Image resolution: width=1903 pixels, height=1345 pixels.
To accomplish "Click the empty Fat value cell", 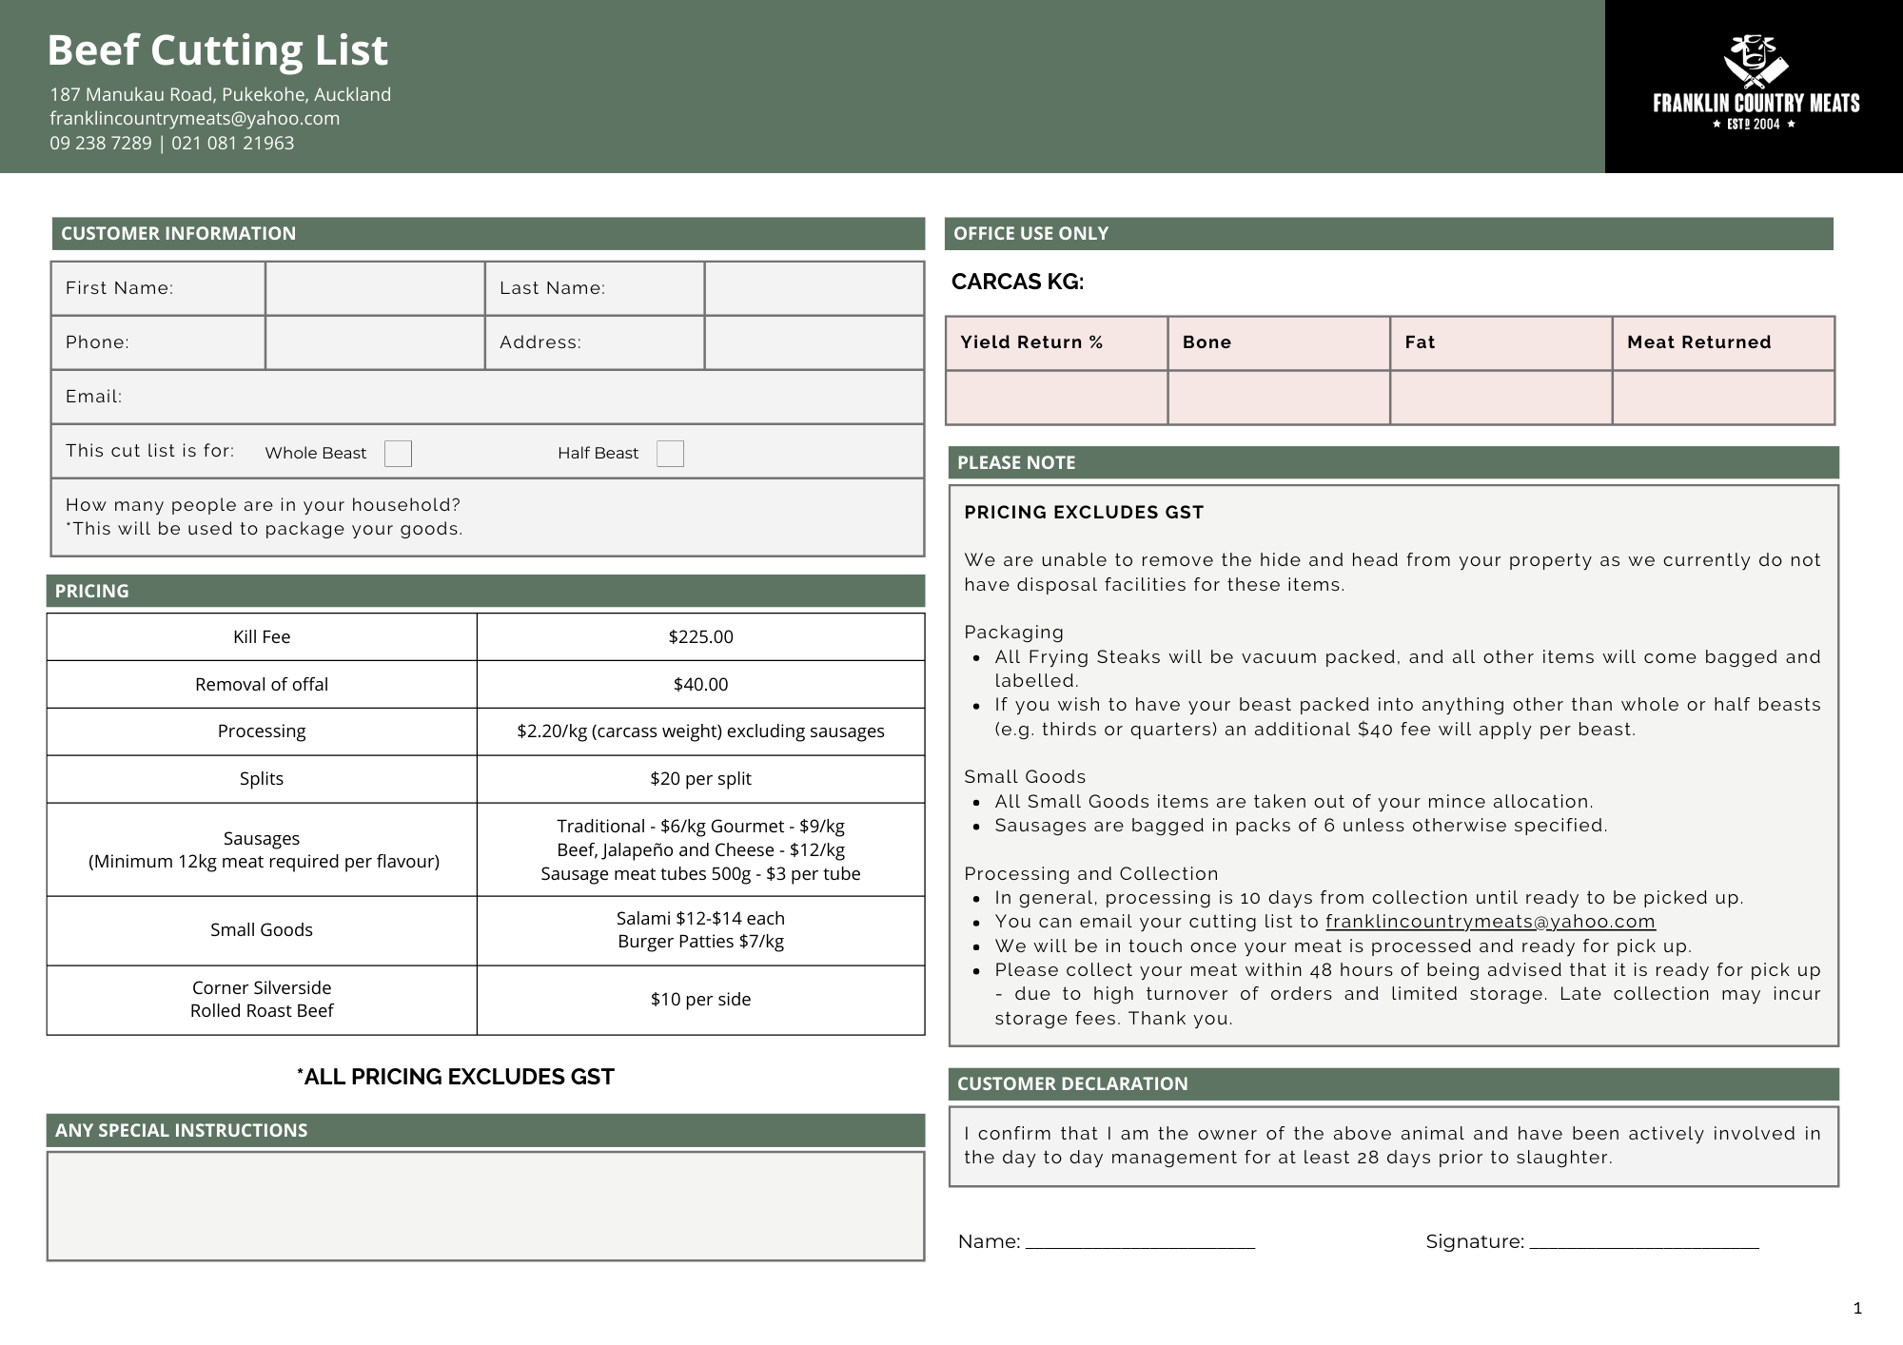I will click(x=1501, y=398).
